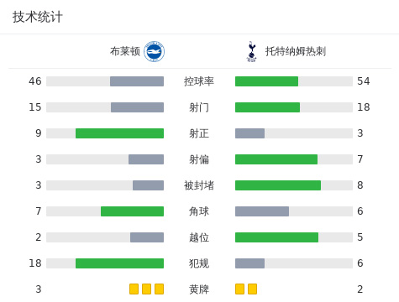Click the Tottenham Hotspur cockerel logo
This screenshot has width=399, height=302.
[x=251, y=51]
